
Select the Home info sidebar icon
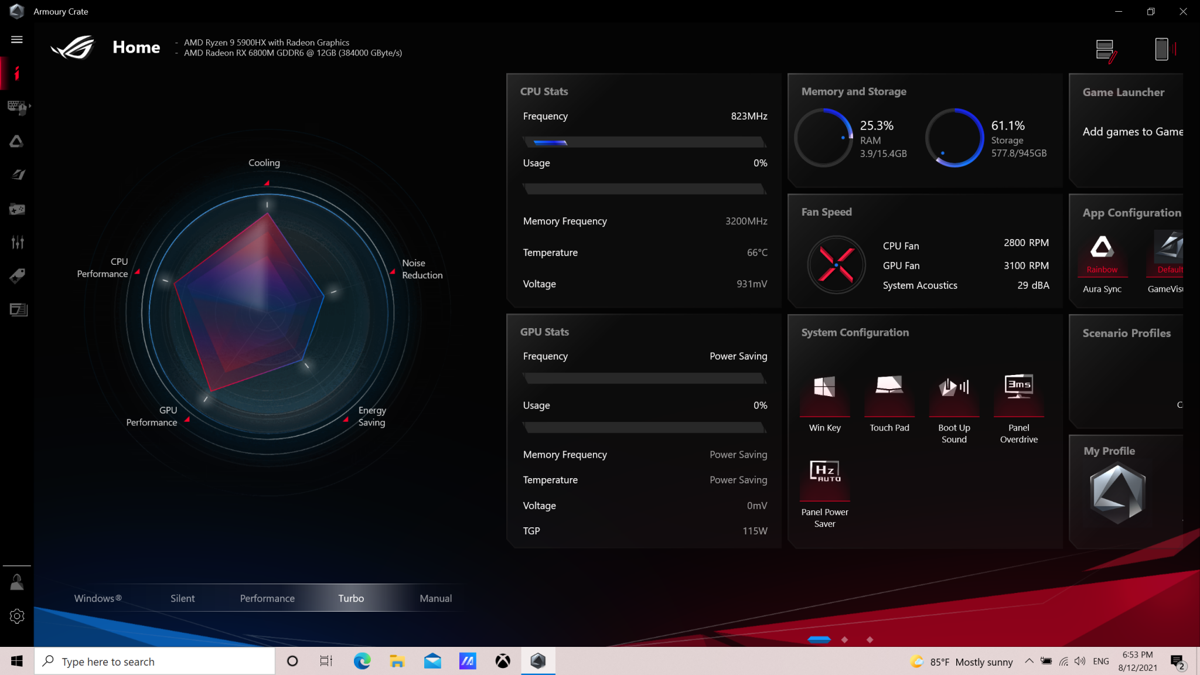coord(17,73)
